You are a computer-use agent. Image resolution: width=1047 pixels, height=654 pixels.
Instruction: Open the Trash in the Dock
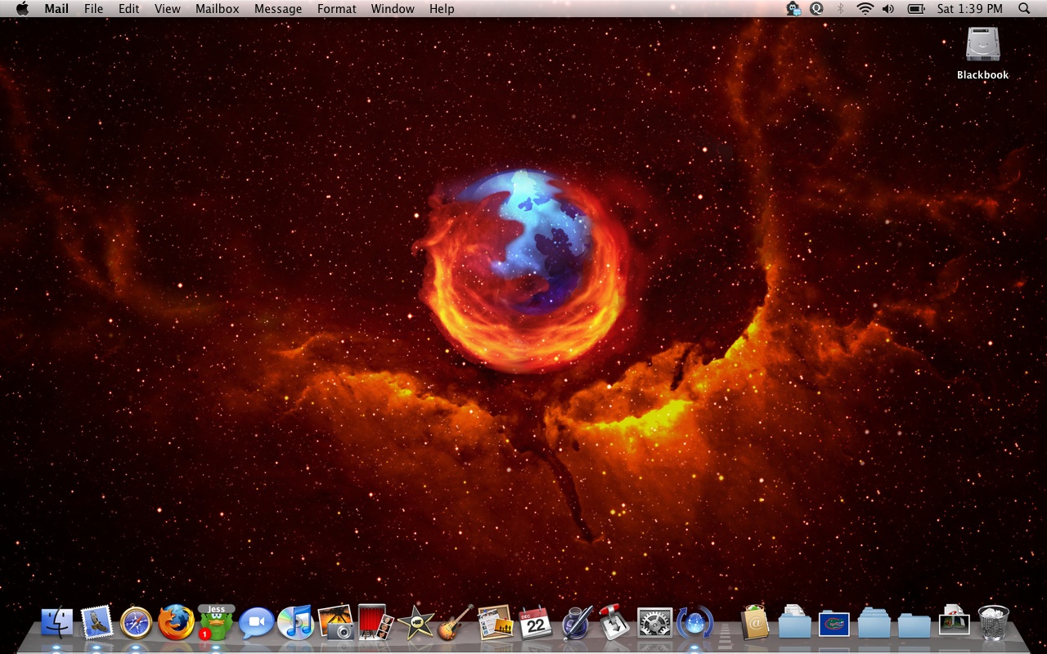994,622
